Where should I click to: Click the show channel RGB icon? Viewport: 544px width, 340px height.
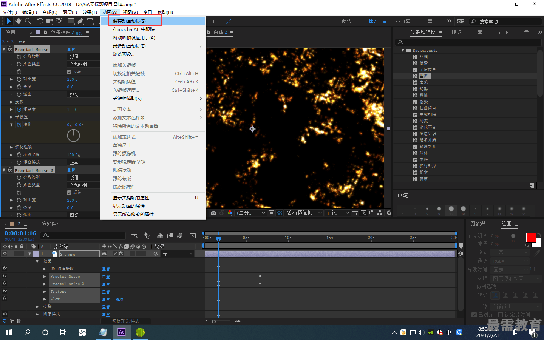pos(230,213)
